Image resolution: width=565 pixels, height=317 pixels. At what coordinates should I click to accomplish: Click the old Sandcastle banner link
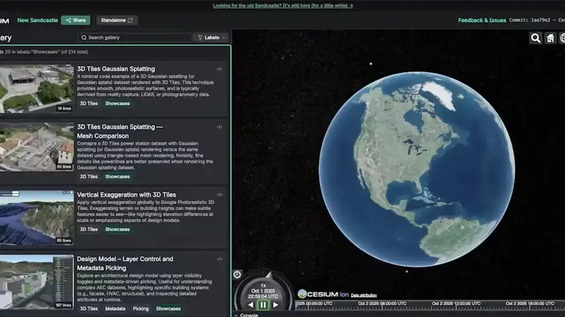click(x=282, y=6)
